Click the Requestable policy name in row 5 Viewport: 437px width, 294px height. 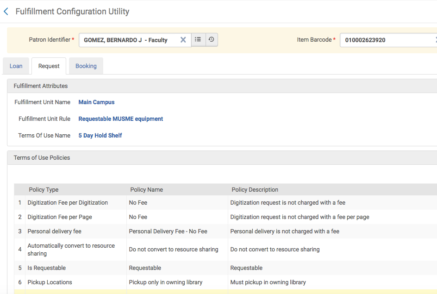[145, 268]
